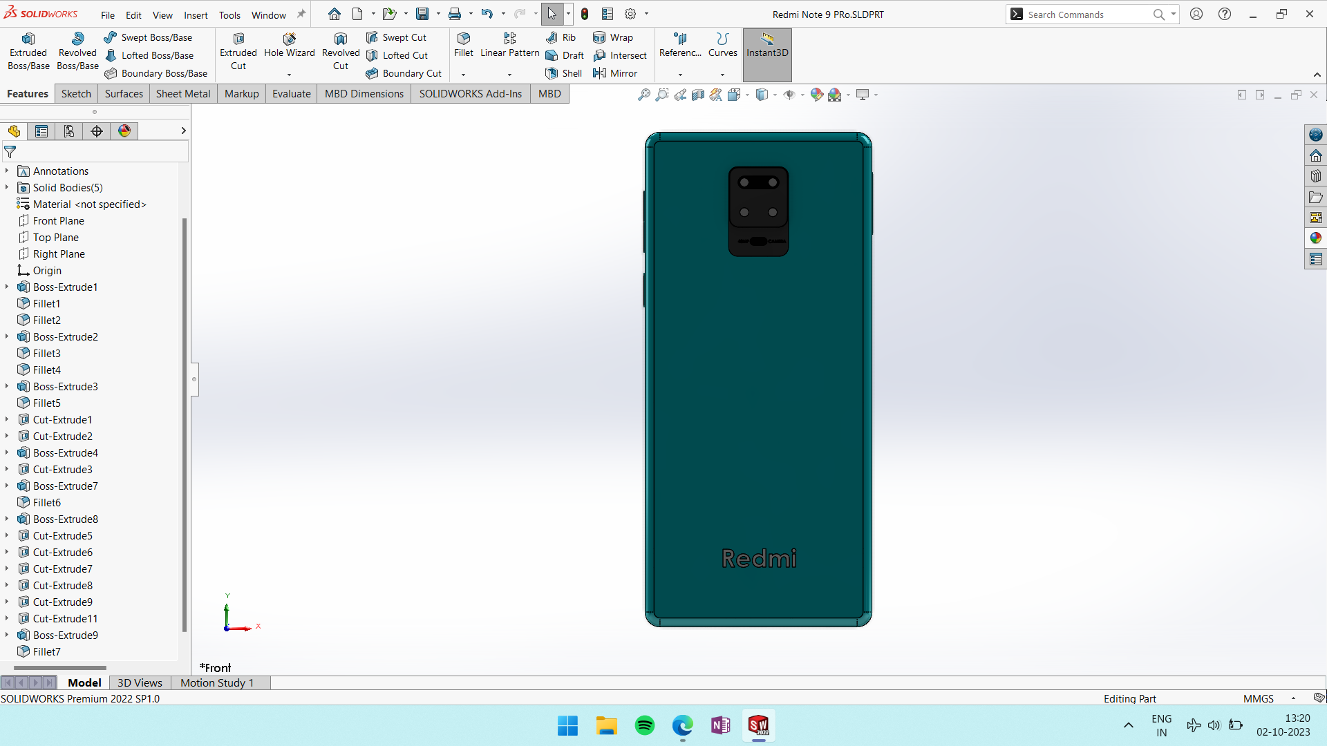Expand the Solid Bodies(5) folder
The image size is (1327, 746).
(x=7, y=187)
